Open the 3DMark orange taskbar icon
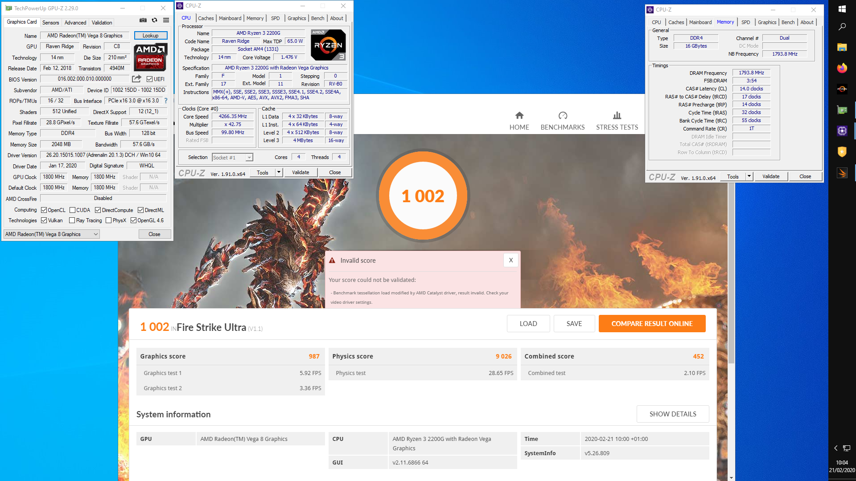856x481 pixels. coord(842,173)
